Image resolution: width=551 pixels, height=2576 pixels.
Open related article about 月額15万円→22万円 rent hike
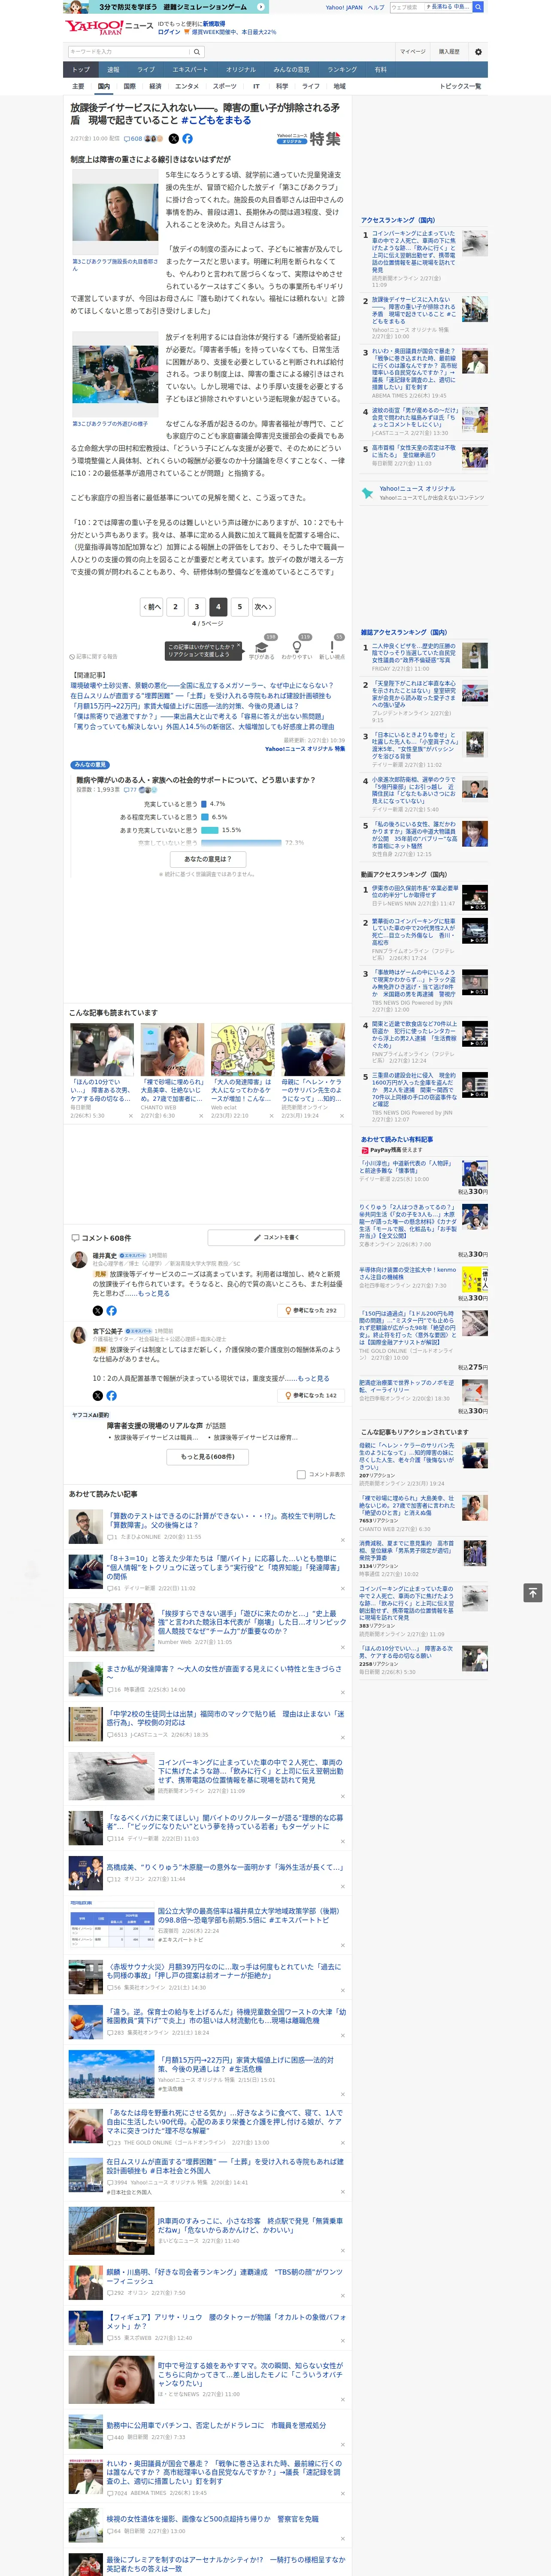point(184,706)
